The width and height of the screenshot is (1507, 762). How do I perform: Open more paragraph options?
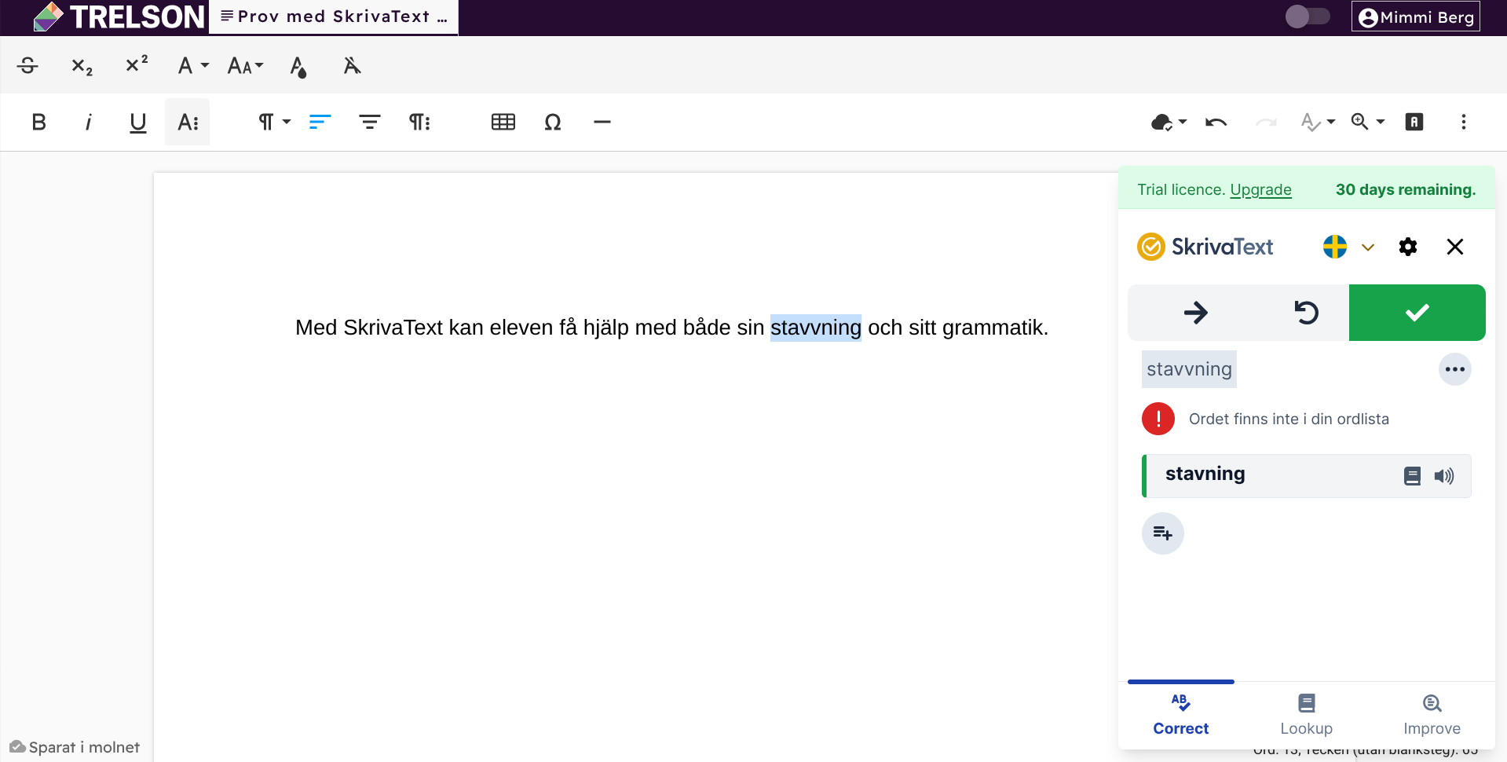click(419, 122)
